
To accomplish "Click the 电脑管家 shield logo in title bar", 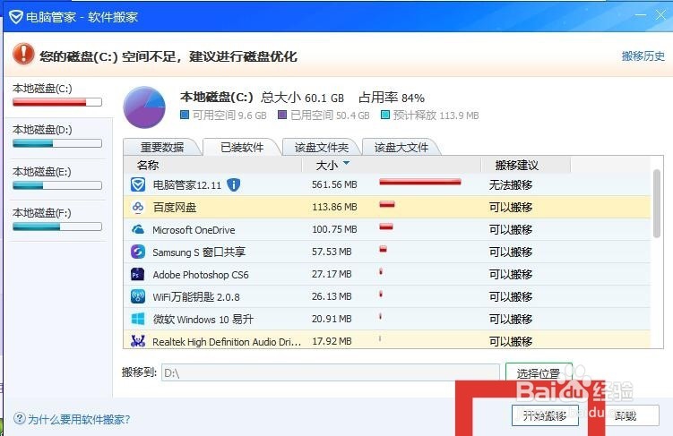I will coord(16,17).
